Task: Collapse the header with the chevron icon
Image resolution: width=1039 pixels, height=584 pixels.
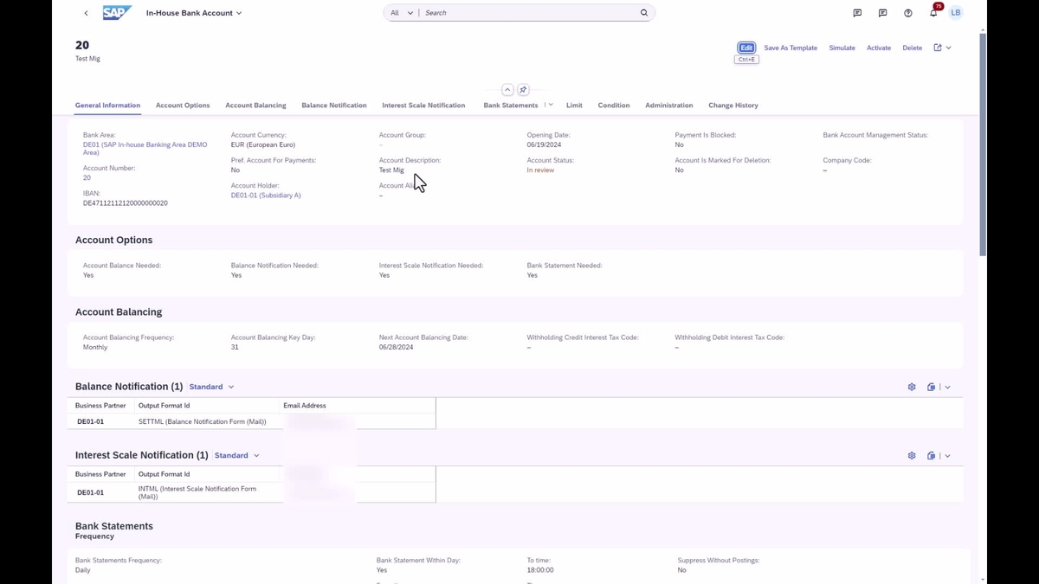Action: (507, 89)
